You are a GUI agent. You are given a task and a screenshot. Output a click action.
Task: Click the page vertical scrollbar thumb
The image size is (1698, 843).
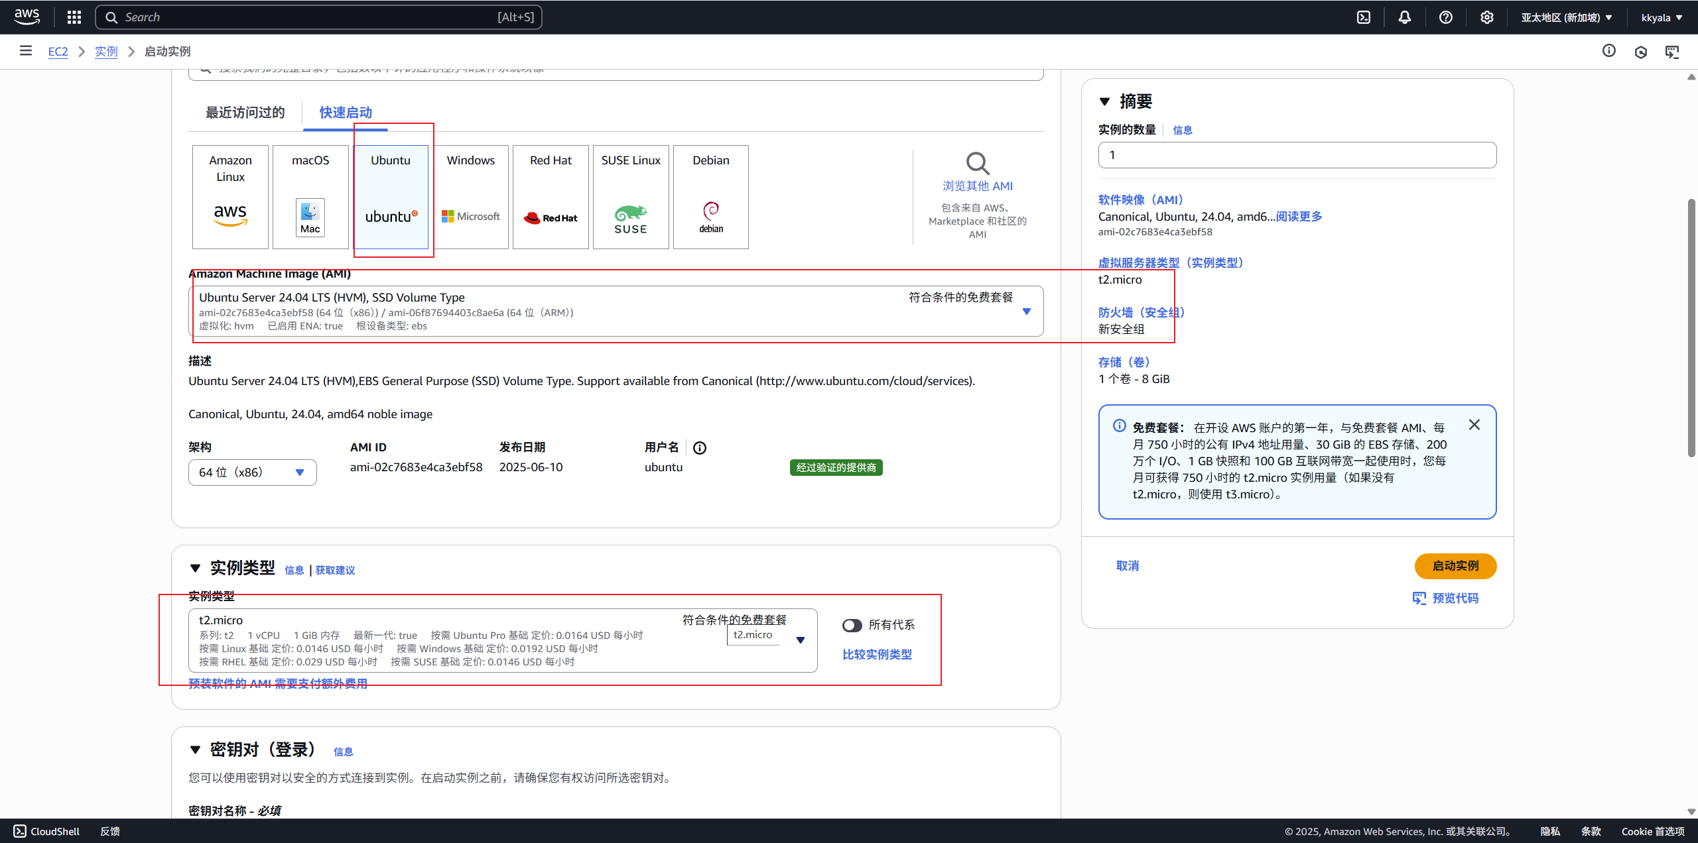[x=1691, y=328]
